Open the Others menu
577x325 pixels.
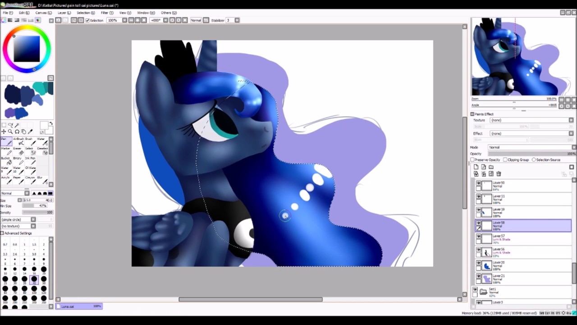[169, 13]
